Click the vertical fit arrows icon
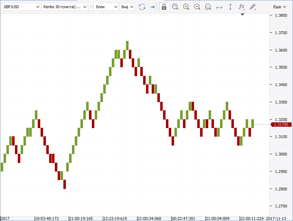This screenshot has width=293, height=221. pyautogui.click(x=230, y=7)
